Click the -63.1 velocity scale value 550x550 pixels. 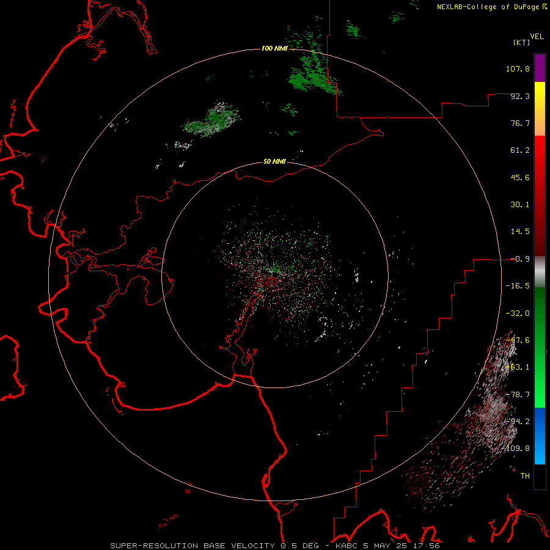518,367
